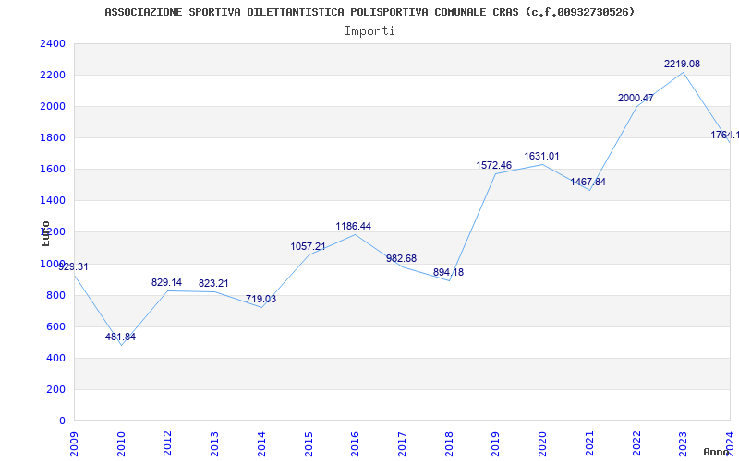Select the 823.21 value label
739x461 pixels.
(x=213, y=284)
